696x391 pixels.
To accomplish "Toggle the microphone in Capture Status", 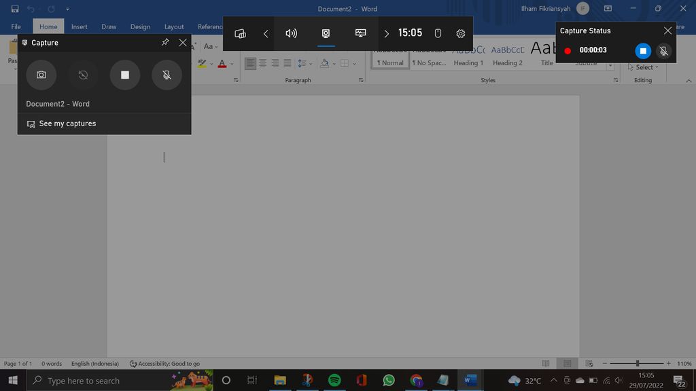I will pyautogui.click(x=663, y=50).
